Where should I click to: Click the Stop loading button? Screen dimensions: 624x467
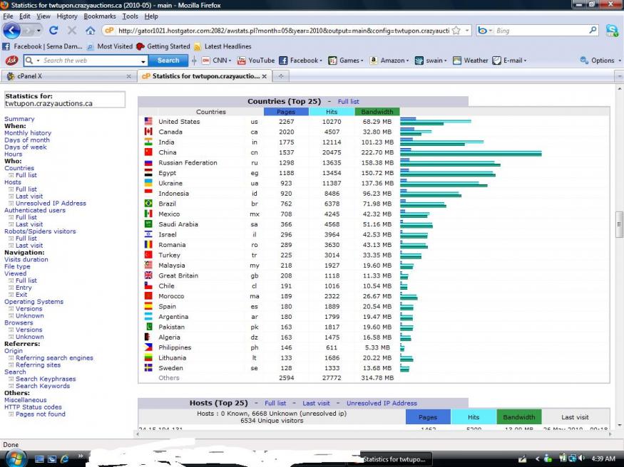pyautogui.click(x=71, y=31)
